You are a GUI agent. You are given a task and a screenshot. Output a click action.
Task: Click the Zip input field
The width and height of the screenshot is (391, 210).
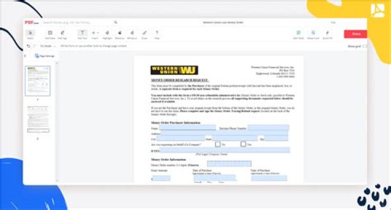click(276, 138)
